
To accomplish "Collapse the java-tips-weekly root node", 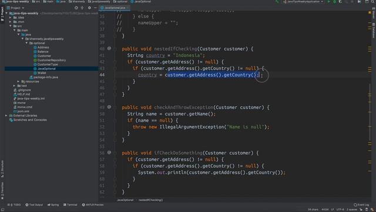I will point(6,14).
